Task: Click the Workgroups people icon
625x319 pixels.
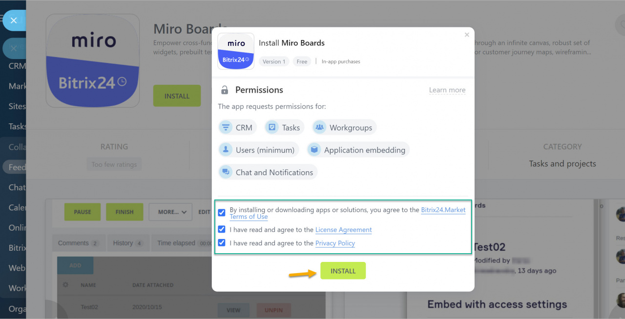Action: coord(319,128)
